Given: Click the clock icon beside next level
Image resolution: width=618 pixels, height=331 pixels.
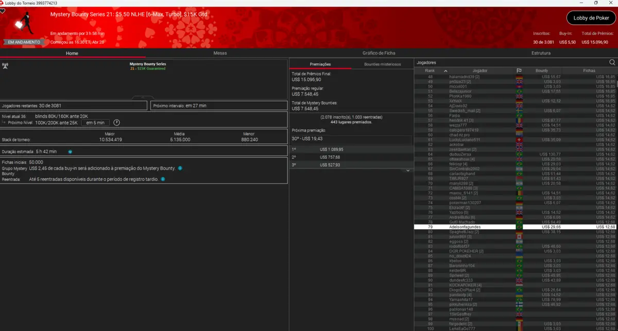Looking at the screenshot, I should [x=116, y=123].
